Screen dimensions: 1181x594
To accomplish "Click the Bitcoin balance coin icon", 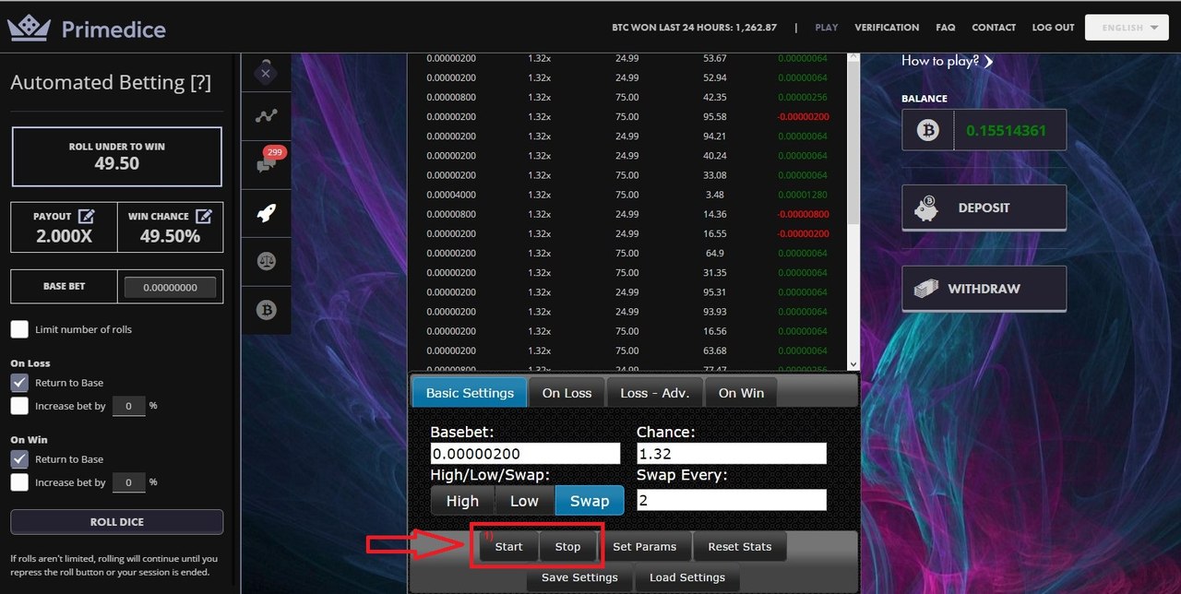I will (927, 130).
